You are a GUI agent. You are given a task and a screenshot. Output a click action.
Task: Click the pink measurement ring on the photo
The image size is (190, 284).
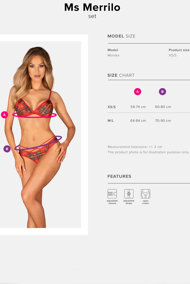point(34,115)
